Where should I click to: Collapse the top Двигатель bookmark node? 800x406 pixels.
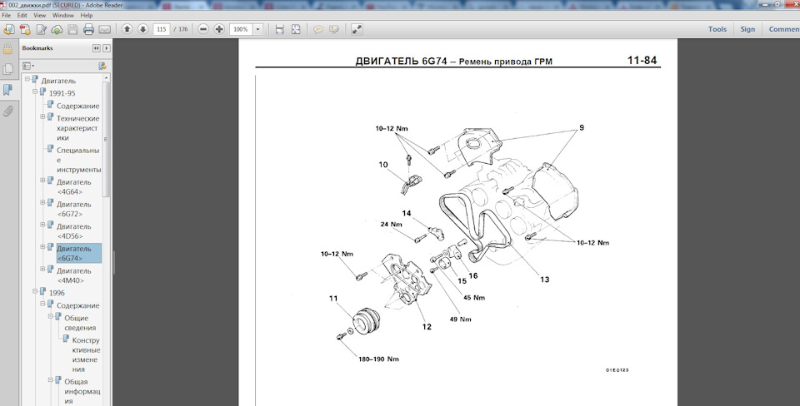27,80
